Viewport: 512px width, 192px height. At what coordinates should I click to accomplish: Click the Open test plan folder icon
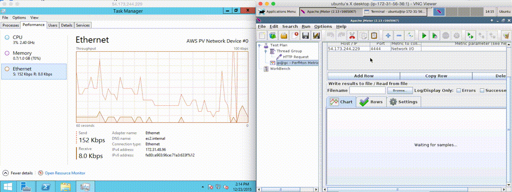[283, 36]
